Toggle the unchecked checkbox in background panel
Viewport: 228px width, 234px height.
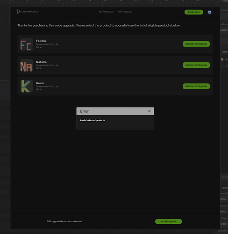coord(222,66)
